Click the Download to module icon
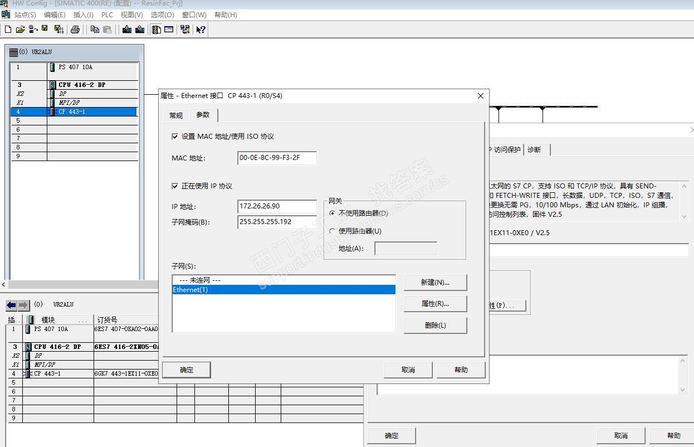 127,30
